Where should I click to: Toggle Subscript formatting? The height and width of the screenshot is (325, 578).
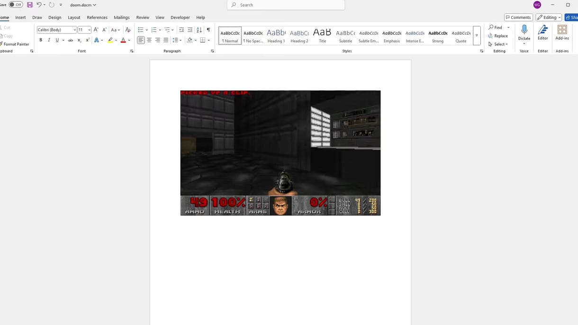(x=80, y=40)
